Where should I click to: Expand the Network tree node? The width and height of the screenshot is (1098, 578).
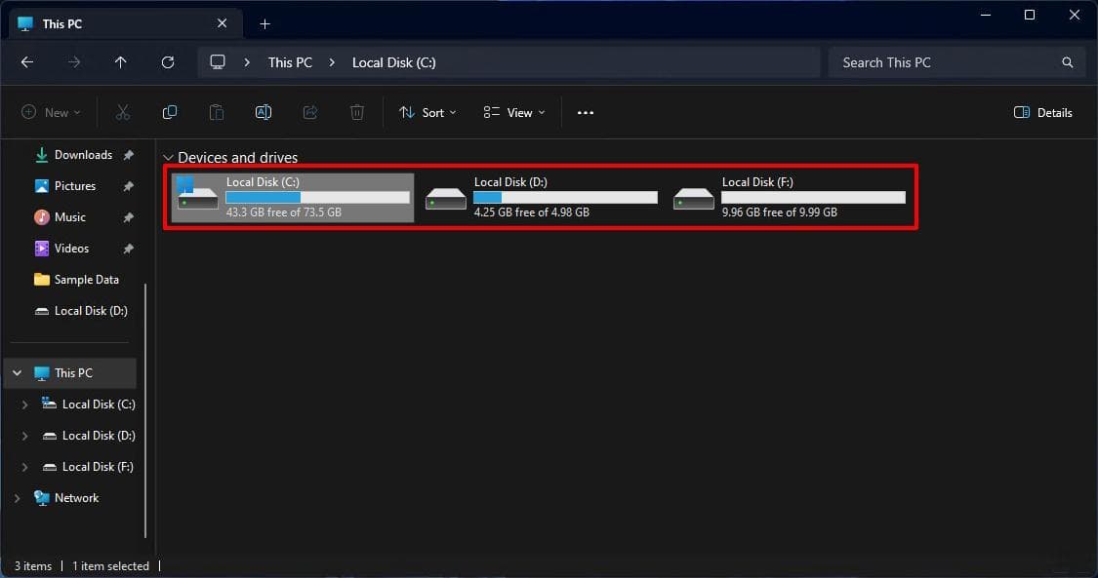18,498
